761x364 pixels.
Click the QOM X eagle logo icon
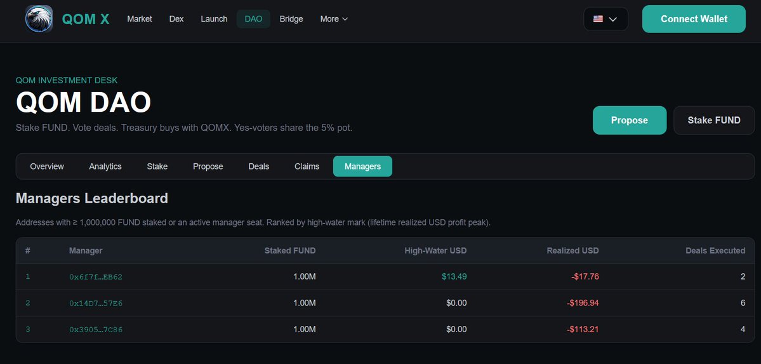39,19
